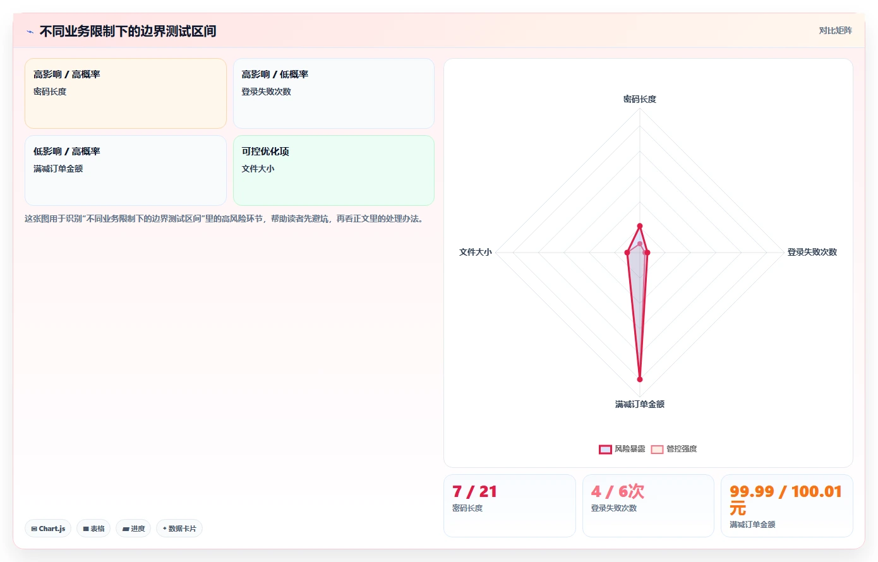The height and width of the screenshot is (562, 878).
Task: Click 登录失败次数 text in the low-probability card
Action: pyautogui.click(x=267, y=92)
